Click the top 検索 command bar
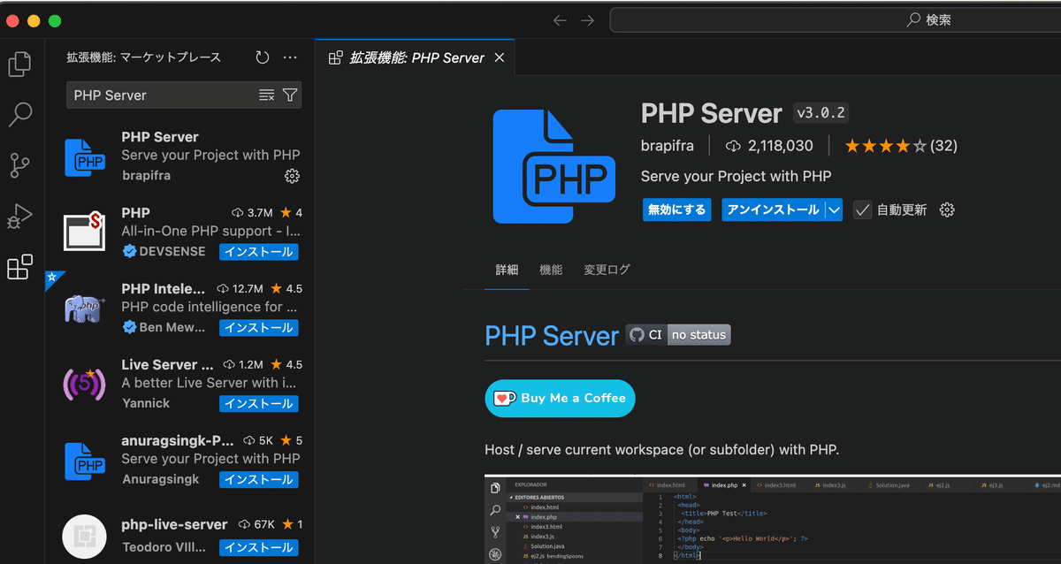Screen dimensions: 1061x564 836,20
